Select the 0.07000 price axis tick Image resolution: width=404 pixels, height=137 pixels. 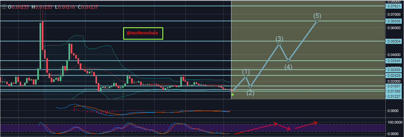[394, 15]
